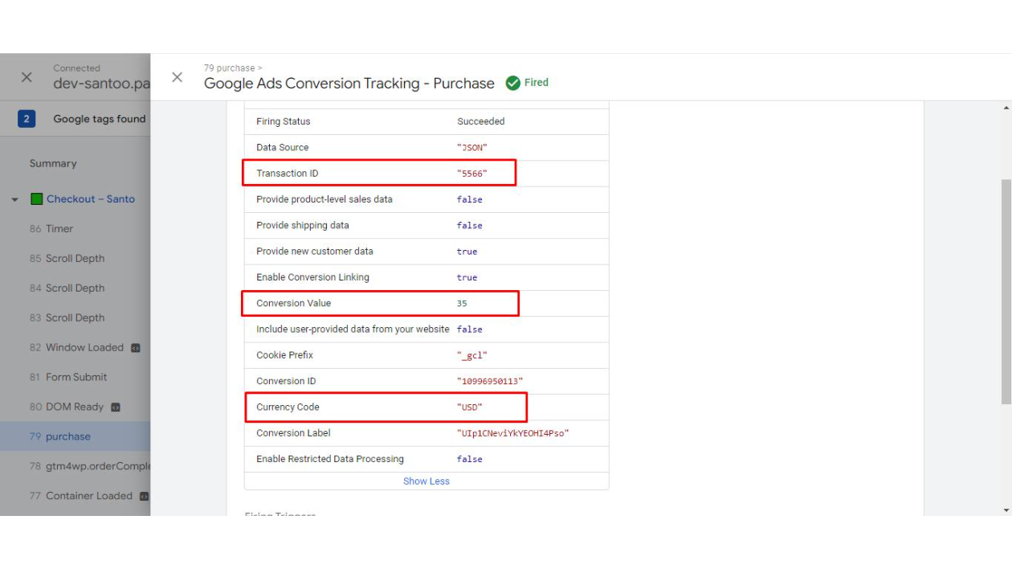Click the Enable Restricted Data Processing label

(x=330, y=459)
